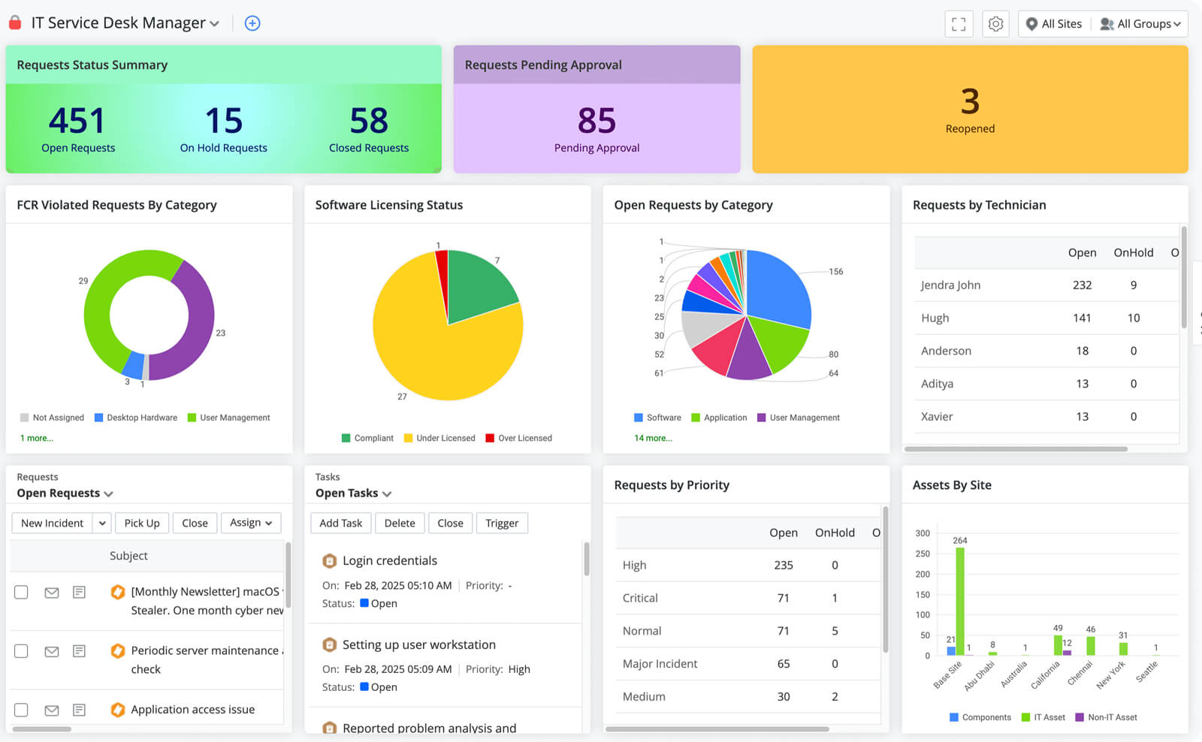Click the green Compliant legend swatch
1202x742 pixels.
click(346, 438)
